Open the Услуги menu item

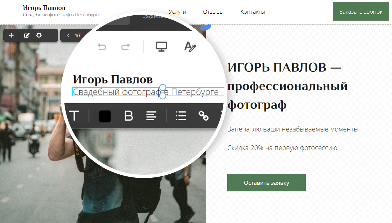point(177,12)
